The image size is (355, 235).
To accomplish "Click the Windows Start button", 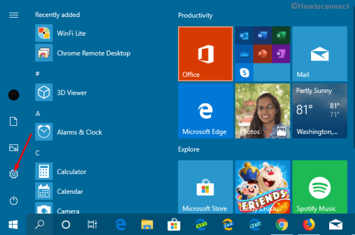I will click(x=13, y=224).
